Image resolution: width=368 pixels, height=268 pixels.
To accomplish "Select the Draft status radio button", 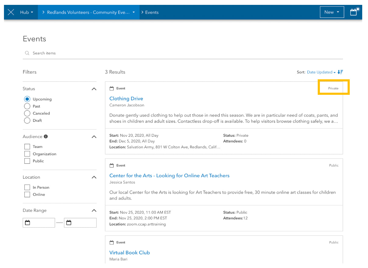I will [x=27, y=120].
